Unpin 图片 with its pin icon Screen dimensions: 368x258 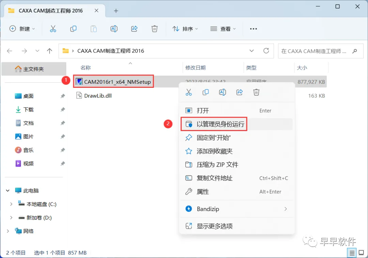point(63,136)
